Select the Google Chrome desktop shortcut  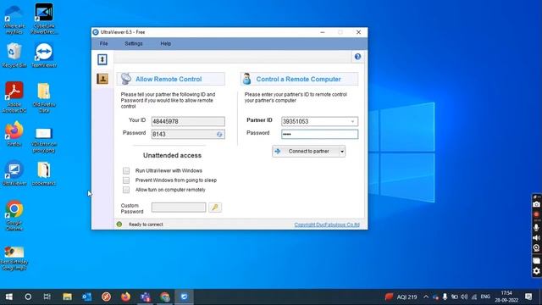pyautogui.click(x=14, y=215)
